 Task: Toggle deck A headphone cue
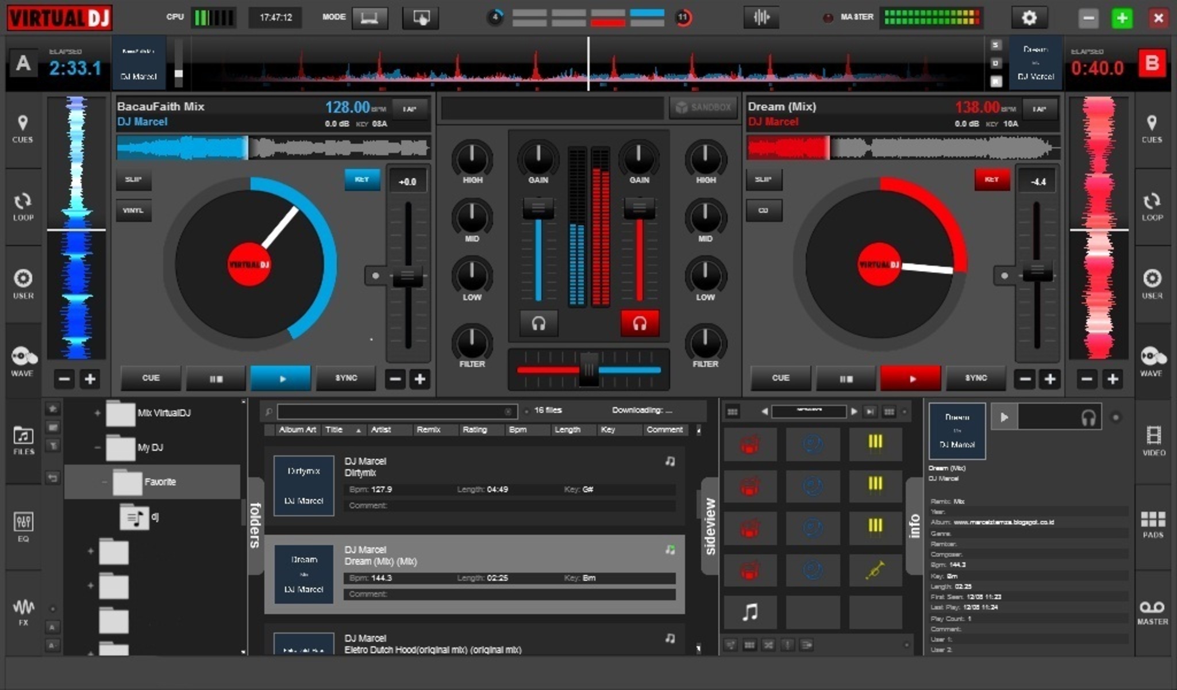tap(539, 323)
